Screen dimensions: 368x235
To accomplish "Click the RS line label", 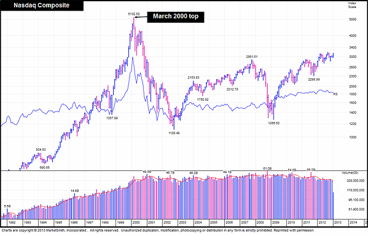I will coord(335,94).
